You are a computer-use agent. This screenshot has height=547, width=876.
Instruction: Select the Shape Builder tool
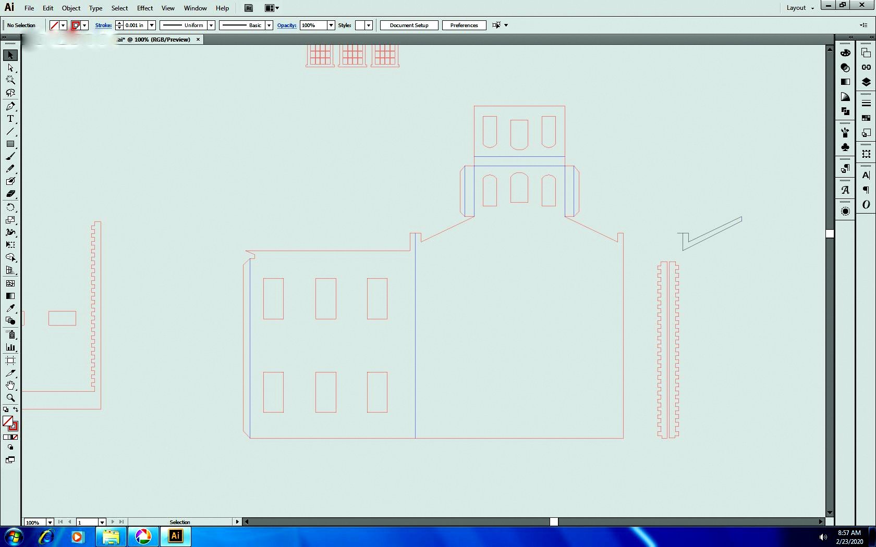(x=10, y=257)
